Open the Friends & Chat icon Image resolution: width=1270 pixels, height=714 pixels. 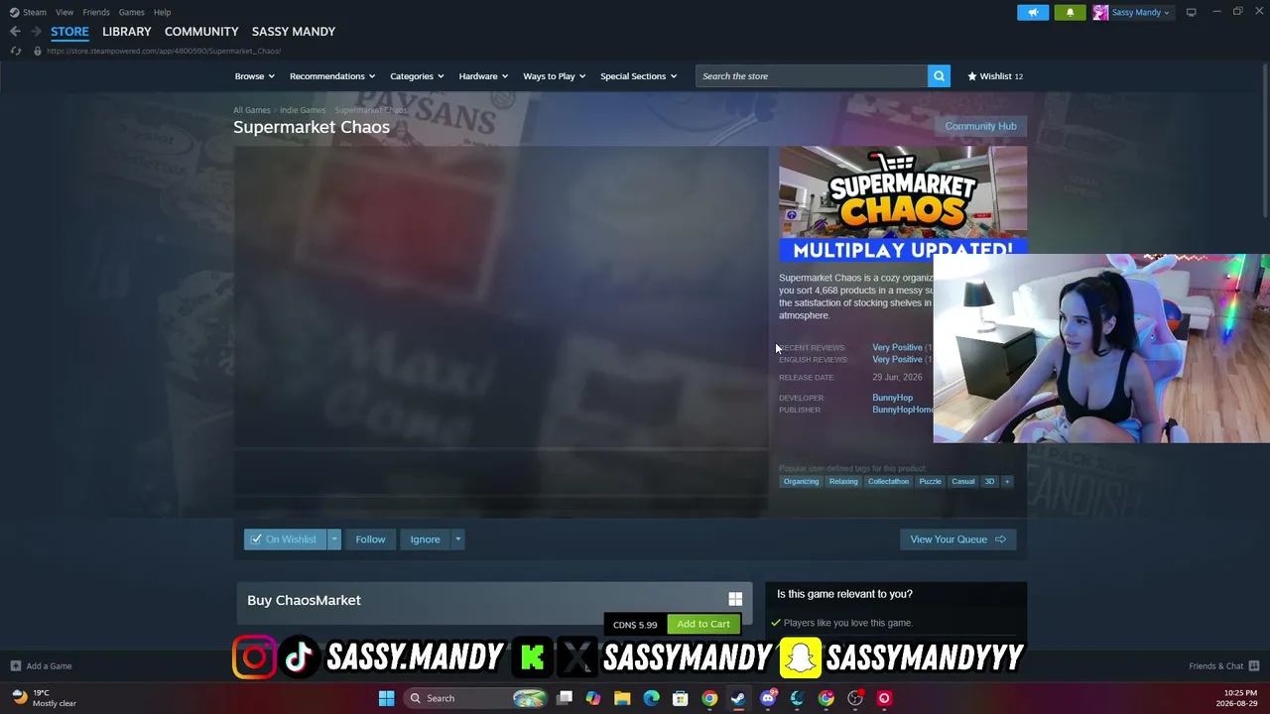pos(1254,666)
